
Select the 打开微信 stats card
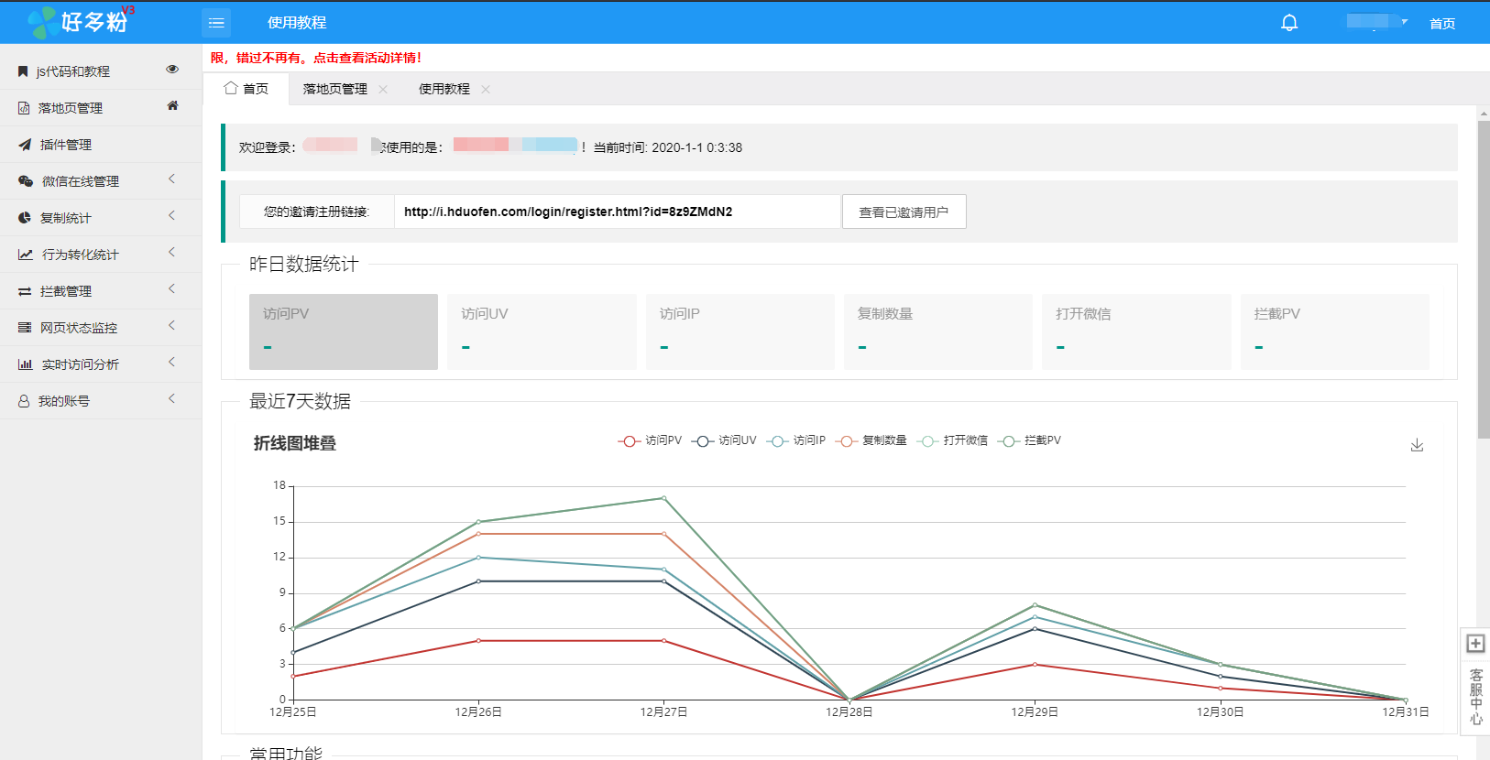point(1136,331)
